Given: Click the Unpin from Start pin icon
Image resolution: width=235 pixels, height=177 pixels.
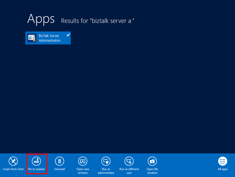Looking at the screenshot, I should [x=13, y=161].
